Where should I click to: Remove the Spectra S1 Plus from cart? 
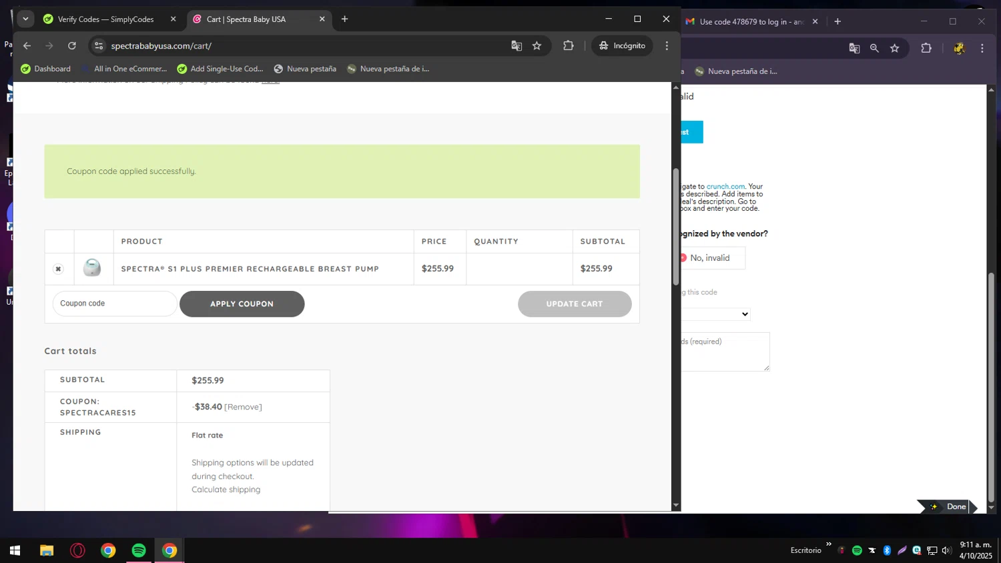coord(58,269)
